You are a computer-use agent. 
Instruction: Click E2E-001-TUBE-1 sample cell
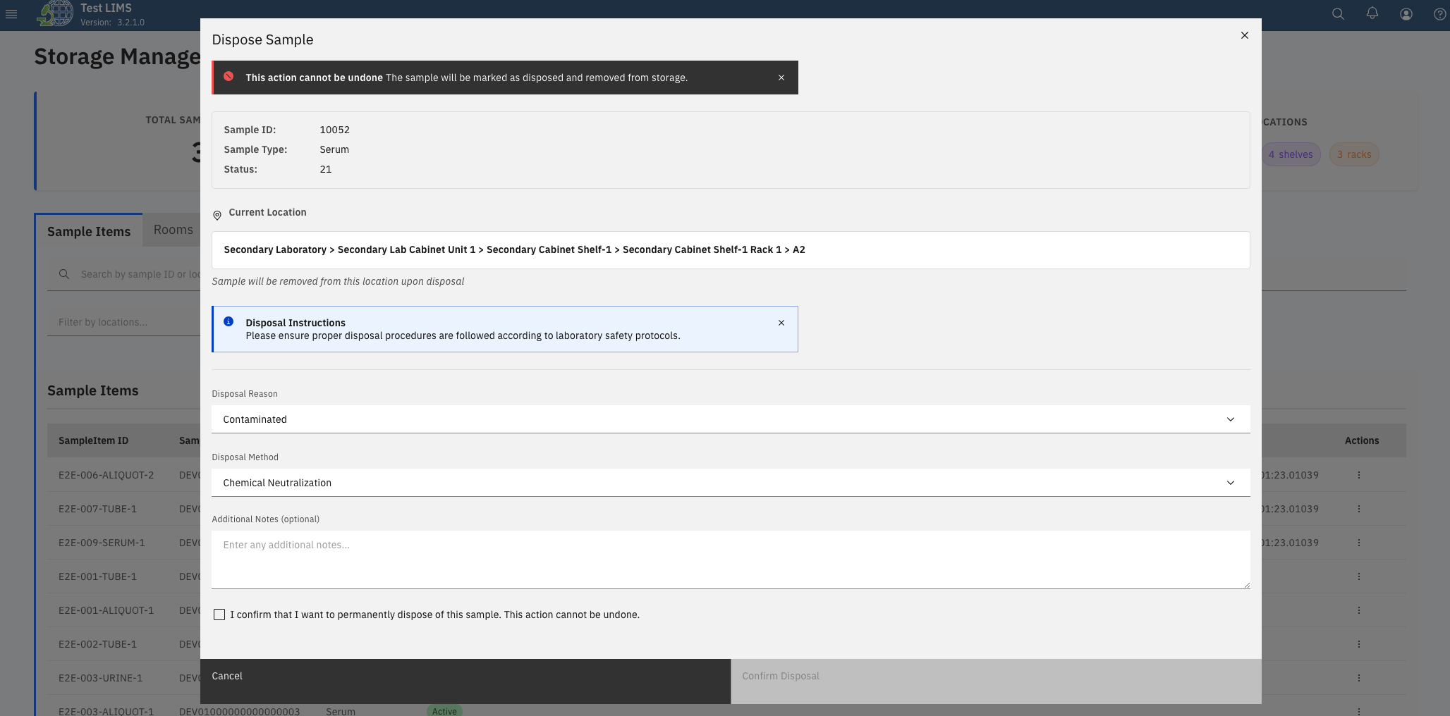[97, 576]
